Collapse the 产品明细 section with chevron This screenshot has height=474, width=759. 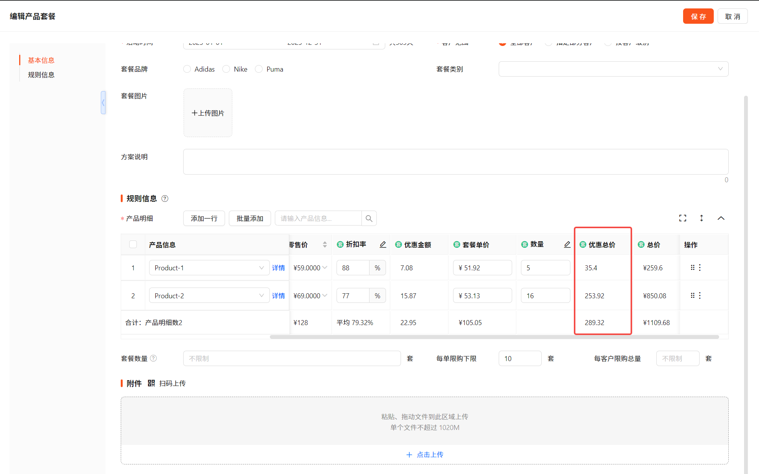[x=721, y=218]
